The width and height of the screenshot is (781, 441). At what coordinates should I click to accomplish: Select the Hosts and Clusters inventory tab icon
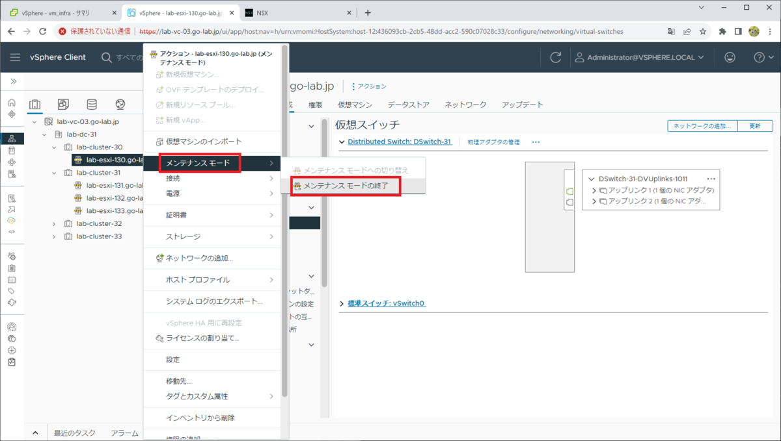(x=35, y=104)
